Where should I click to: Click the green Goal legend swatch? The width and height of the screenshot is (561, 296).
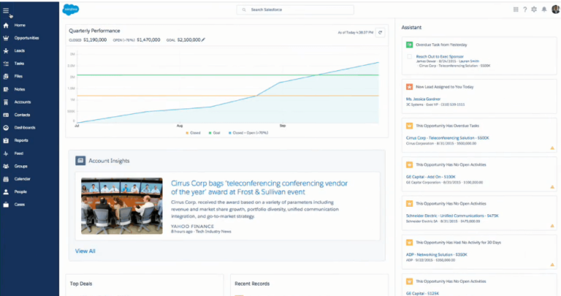210,133
